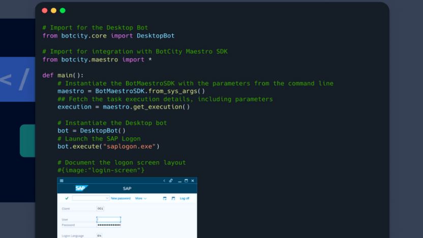Click the second window icon beside Log off
Image resolution: width=423 pixels, height=238 pixels.
click(173, 198)
